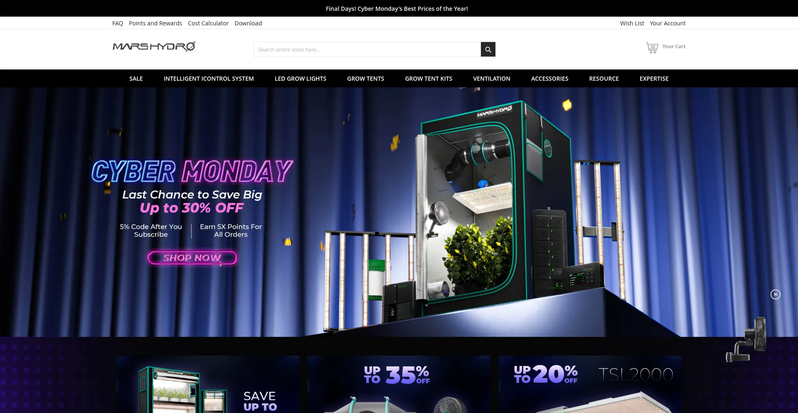Click the "Up to 30% OFF" banner text

tap(192, 208)
